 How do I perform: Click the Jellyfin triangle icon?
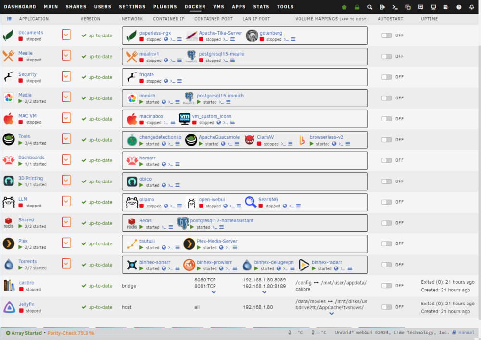[x=9, y=307]
